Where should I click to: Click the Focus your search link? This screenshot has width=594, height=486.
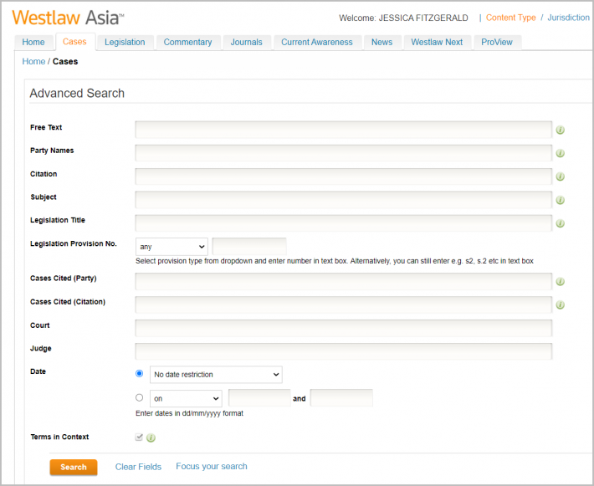pyautogui.click(x=212, y=466)
